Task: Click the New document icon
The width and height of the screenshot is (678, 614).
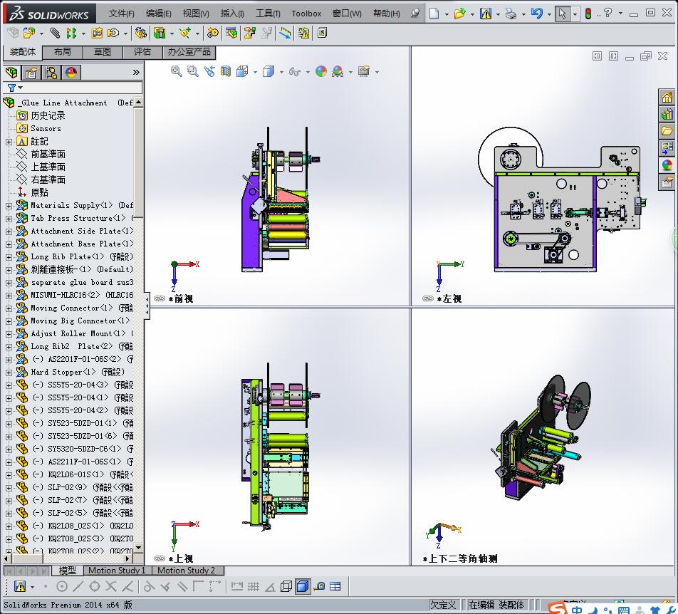Action: coord(434,14)
